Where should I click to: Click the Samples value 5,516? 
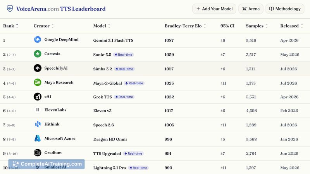(x=251, y=40)
